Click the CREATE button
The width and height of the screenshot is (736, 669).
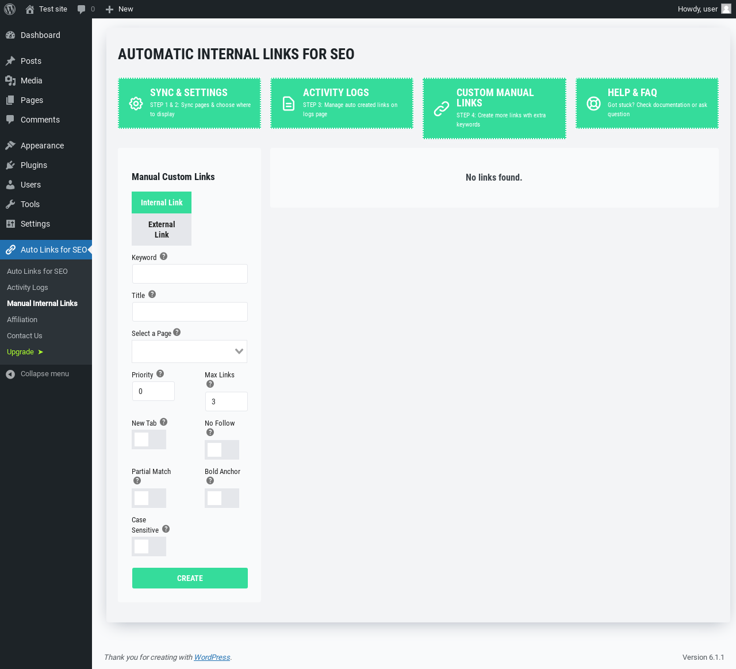pos(190,578)
